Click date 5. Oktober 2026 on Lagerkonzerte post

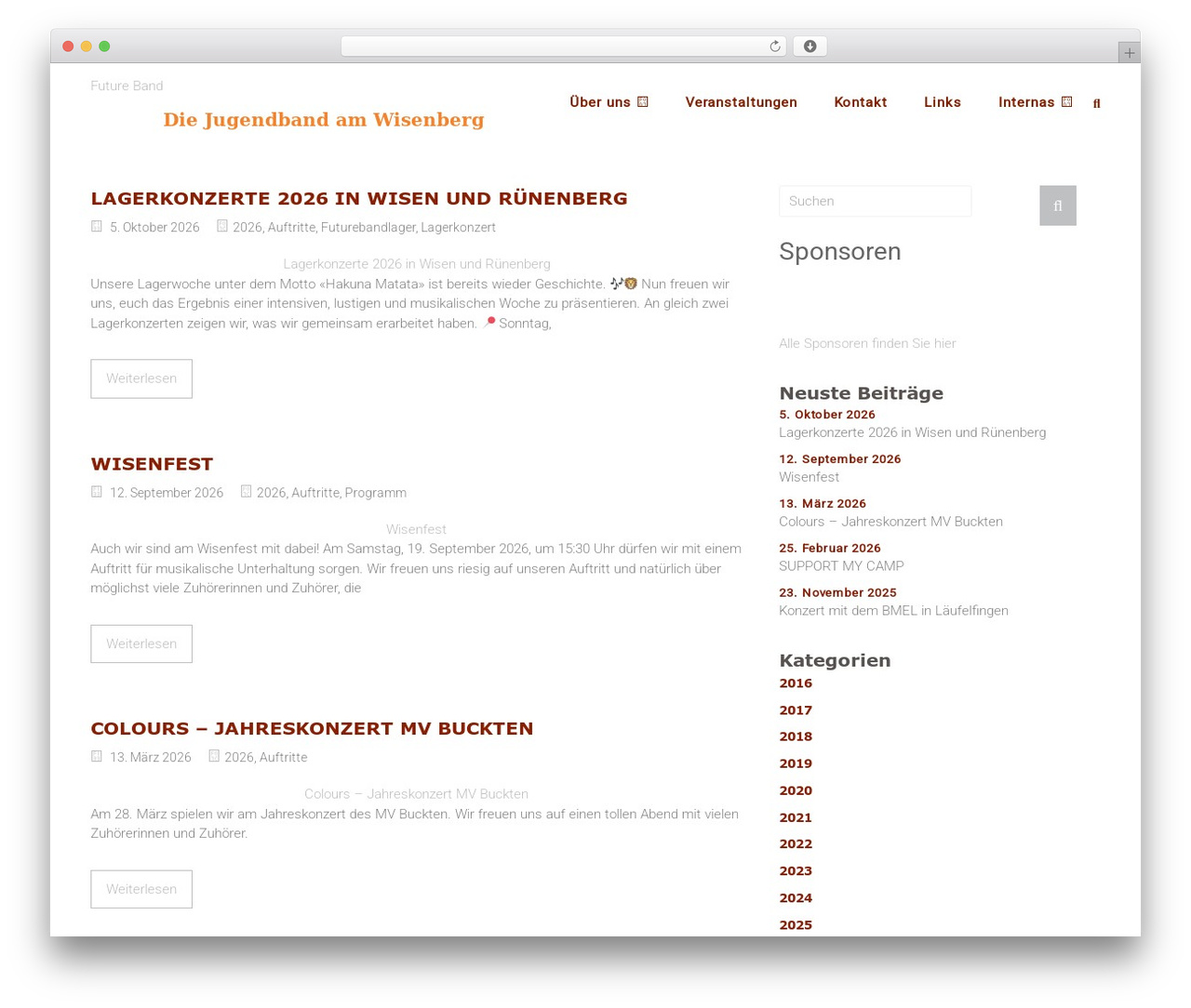[x=154, y=227]
